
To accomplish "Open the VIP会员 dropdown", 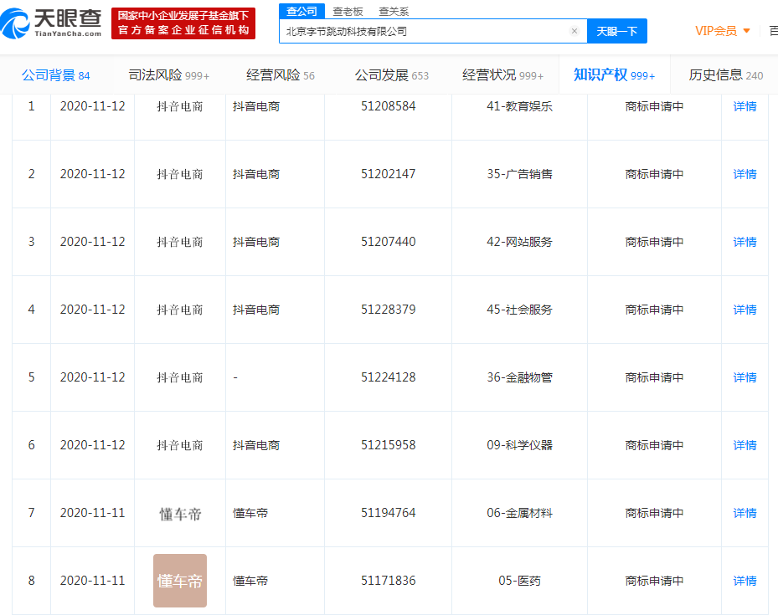I will tap(718, 30).
